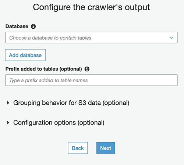The height and width of the screenshot is (165, 184).
Task: Toggle the arrow left of Configuration options
Action: pos(8,122)
